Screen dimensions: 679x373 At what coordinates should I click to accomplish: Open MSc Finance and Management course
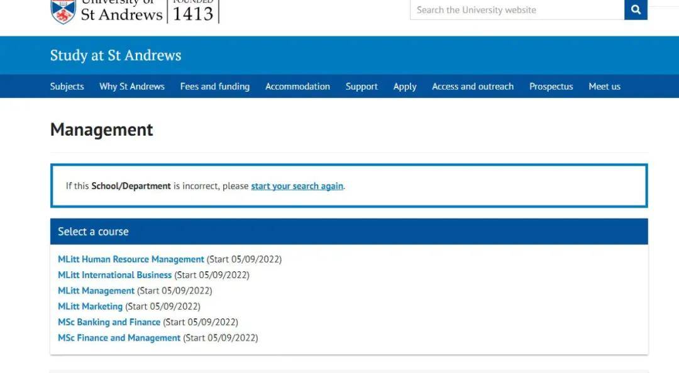(x=119, y=337)
